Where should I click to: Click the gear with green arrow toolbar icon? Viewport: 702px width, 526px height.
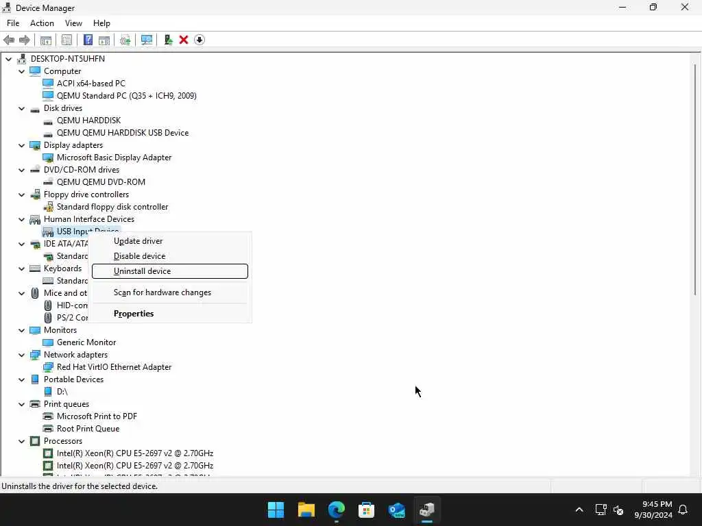pos(125,40)
